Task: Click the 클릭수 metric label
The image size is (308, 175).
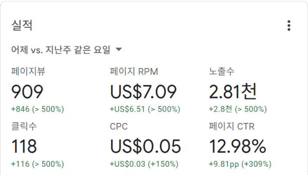Action: pos(24,126)
